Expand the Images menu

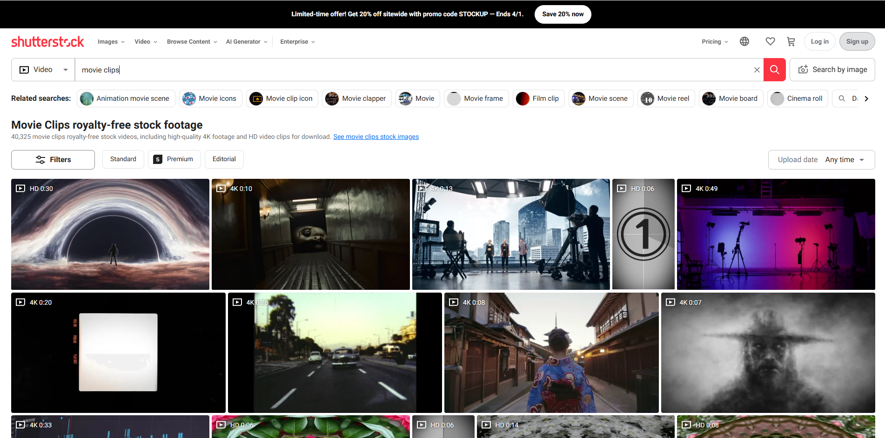(x=111, y=42)
